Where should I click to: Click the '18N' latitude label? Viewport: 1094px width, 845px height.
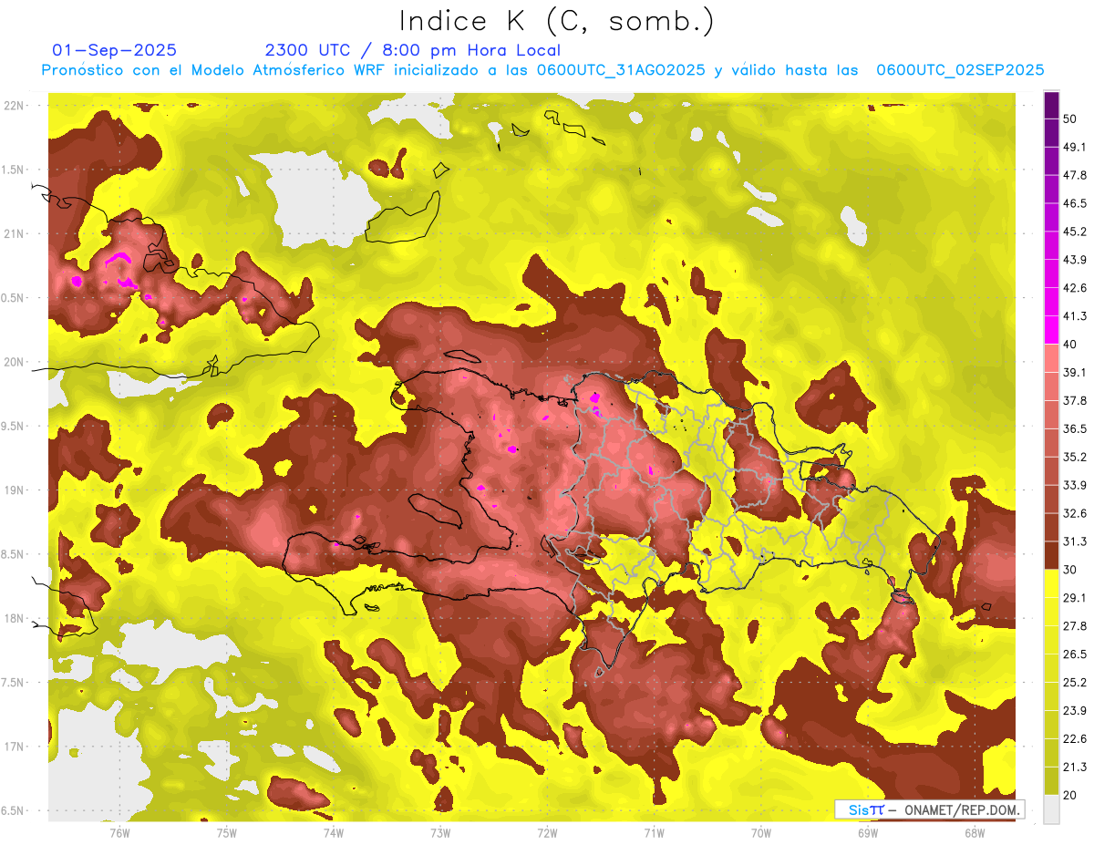tap(15, 618)
